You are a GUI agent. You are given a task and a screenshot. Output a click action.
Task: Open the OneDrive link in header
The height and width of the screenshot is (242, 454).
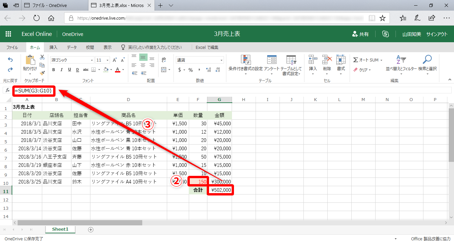click(72, 34)
